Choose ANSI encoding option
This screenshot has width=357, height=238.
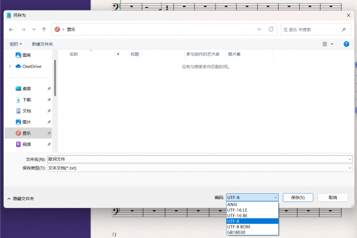tap(232, 205)
